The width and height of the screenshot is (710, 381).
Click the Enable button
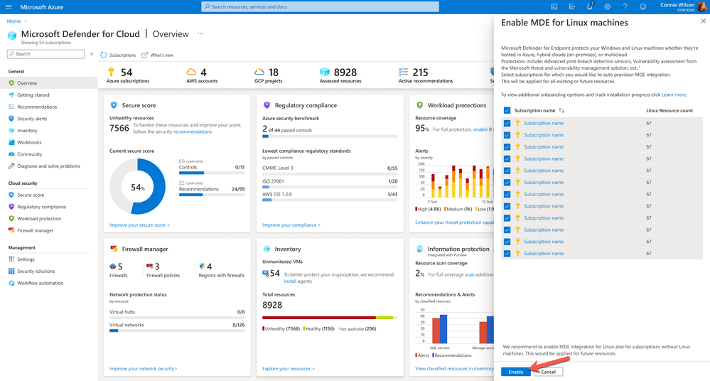516,372
